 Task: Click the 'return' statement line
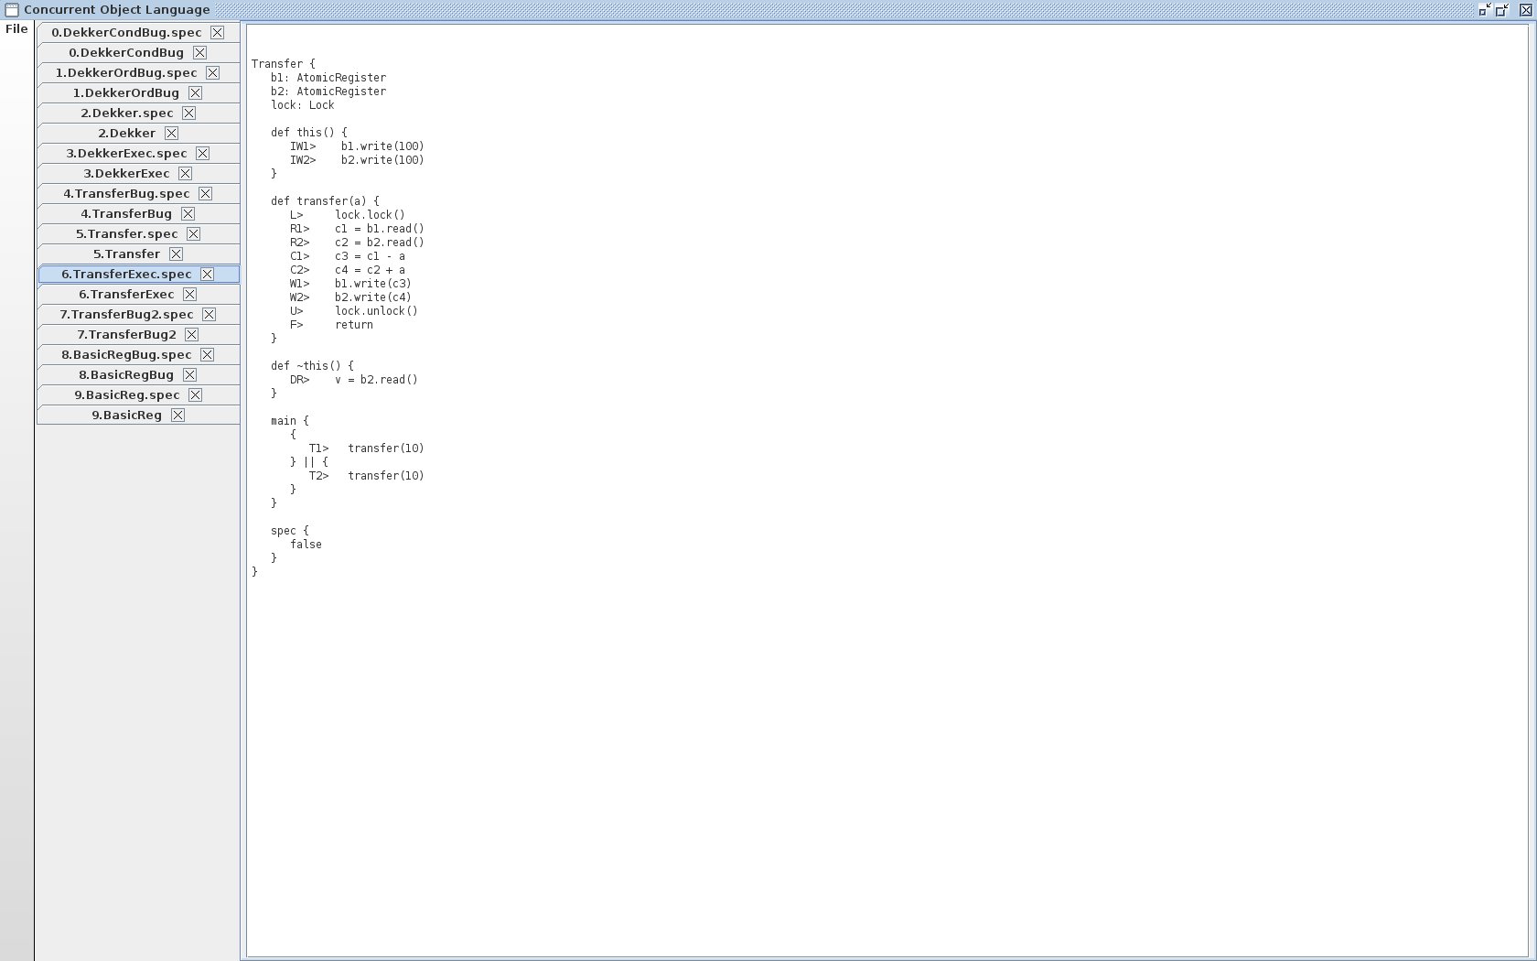354,325
